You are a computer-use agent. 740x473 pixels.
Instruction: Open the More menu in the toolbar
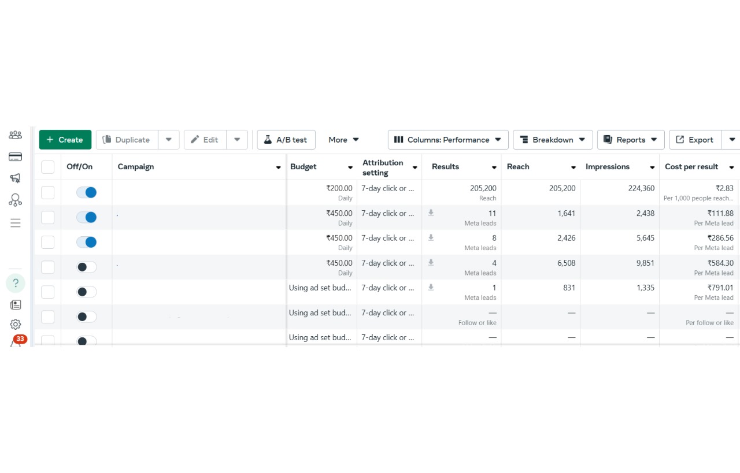click(x=343, y=140)
